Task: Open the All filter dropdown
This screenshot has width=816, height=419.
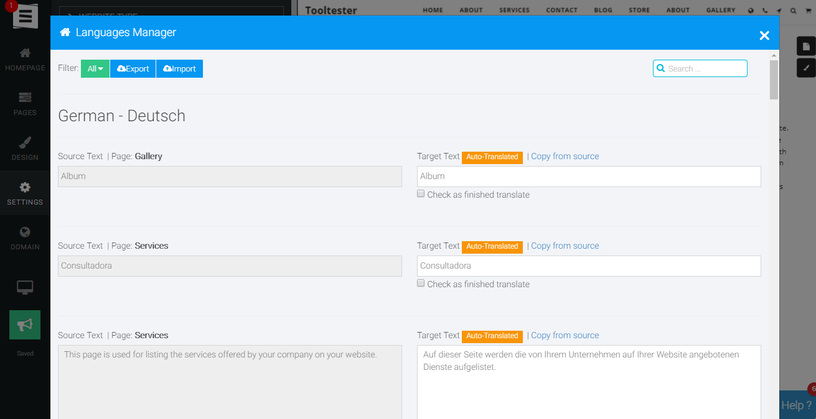Action: tap(95, 69)
